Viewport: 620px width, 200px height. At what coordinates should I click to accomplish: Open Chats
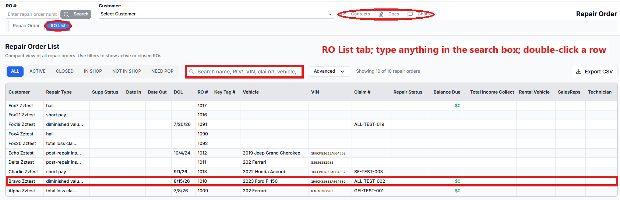(x=419, y=14)
